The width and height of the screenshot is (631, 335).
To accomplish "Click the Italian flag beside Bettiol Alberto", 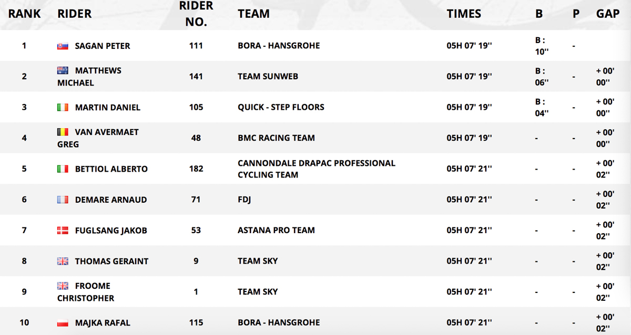I will 63,169.
